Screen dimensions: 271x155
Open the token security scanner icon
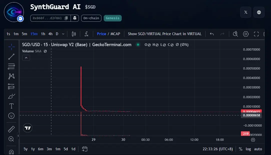tap(75, 18)
